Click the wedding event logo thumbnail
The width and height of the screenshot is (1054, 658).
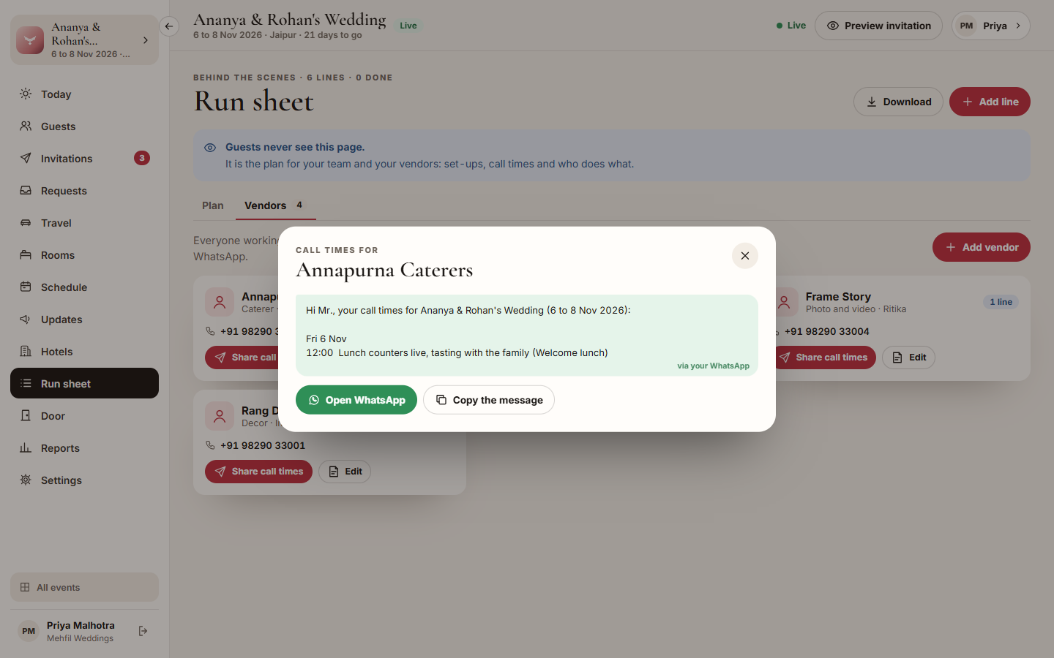click(30, 40)
